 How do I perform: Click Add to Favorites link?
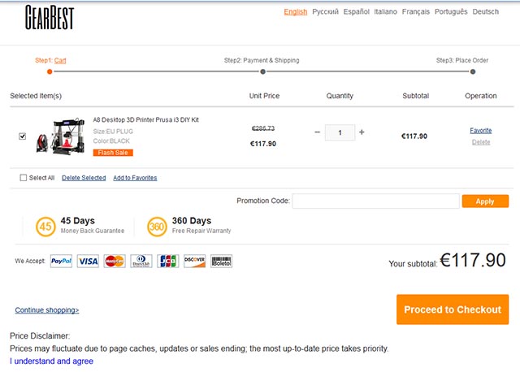[x=135, y=178]
